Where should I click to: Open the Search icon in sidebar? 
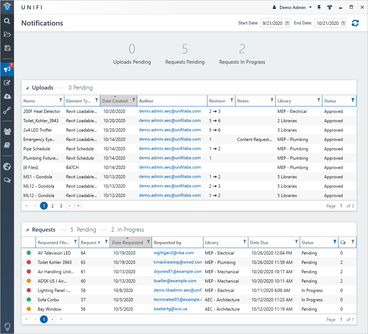7,21
